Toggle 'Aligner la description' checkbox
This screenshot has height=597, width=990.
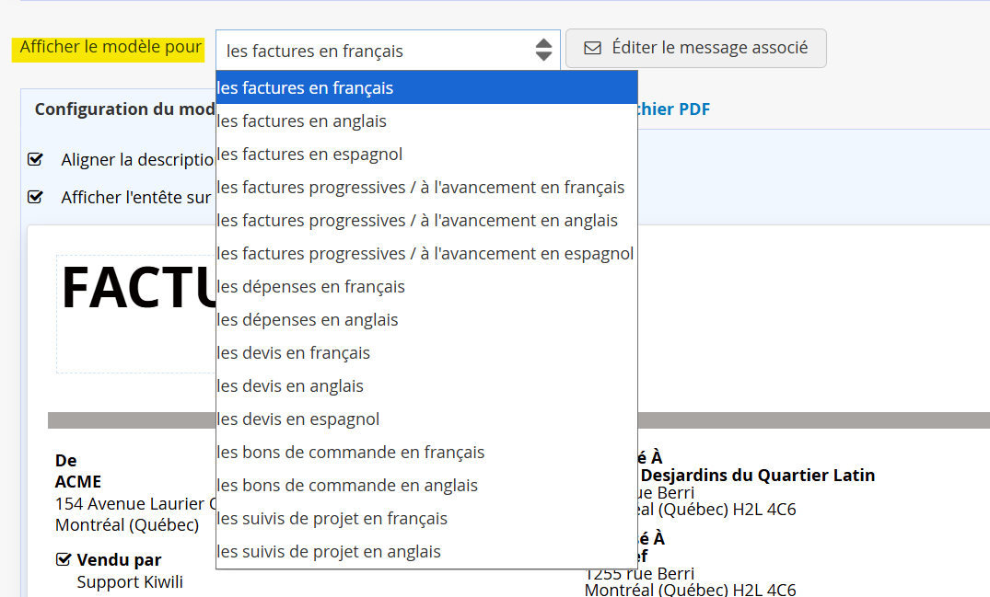[x=35, y=159]
